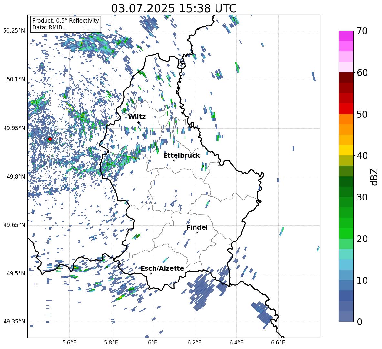Click the 50.25°N latitude label
The image size is (382, 349).
[14, 31]
